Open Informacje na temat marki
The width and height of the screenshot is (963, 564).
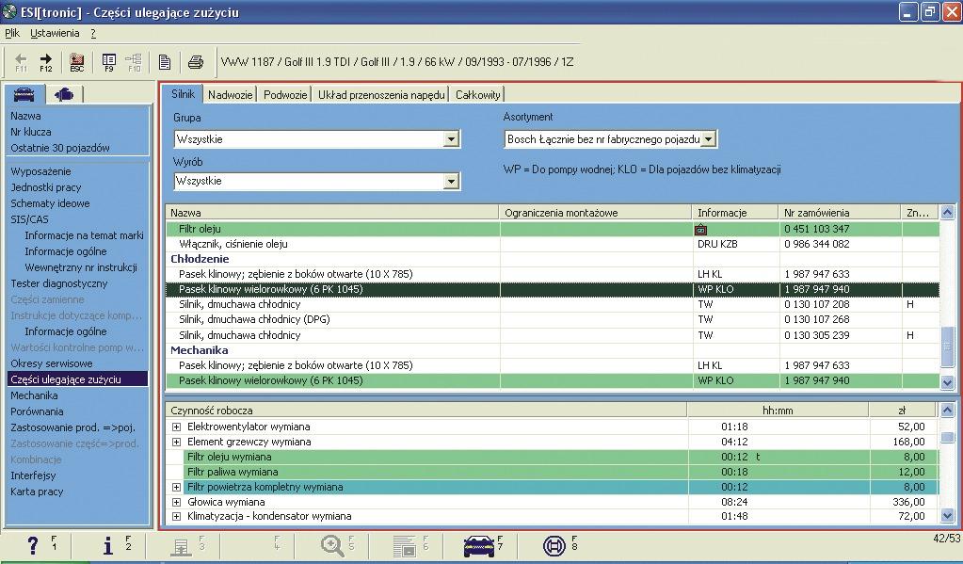pos(84,235)
